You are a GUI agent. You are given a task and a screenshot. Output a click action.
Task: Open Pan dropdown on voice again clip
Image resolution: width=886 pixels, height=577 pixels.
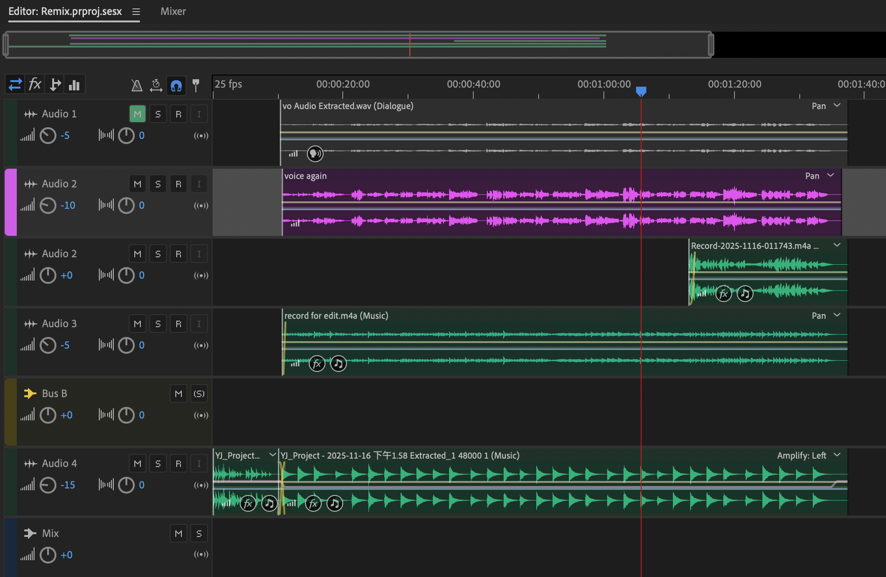[x=831, y=176]
